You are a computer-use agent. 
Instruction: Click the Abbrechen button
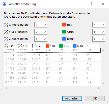[x=72, y=98]
